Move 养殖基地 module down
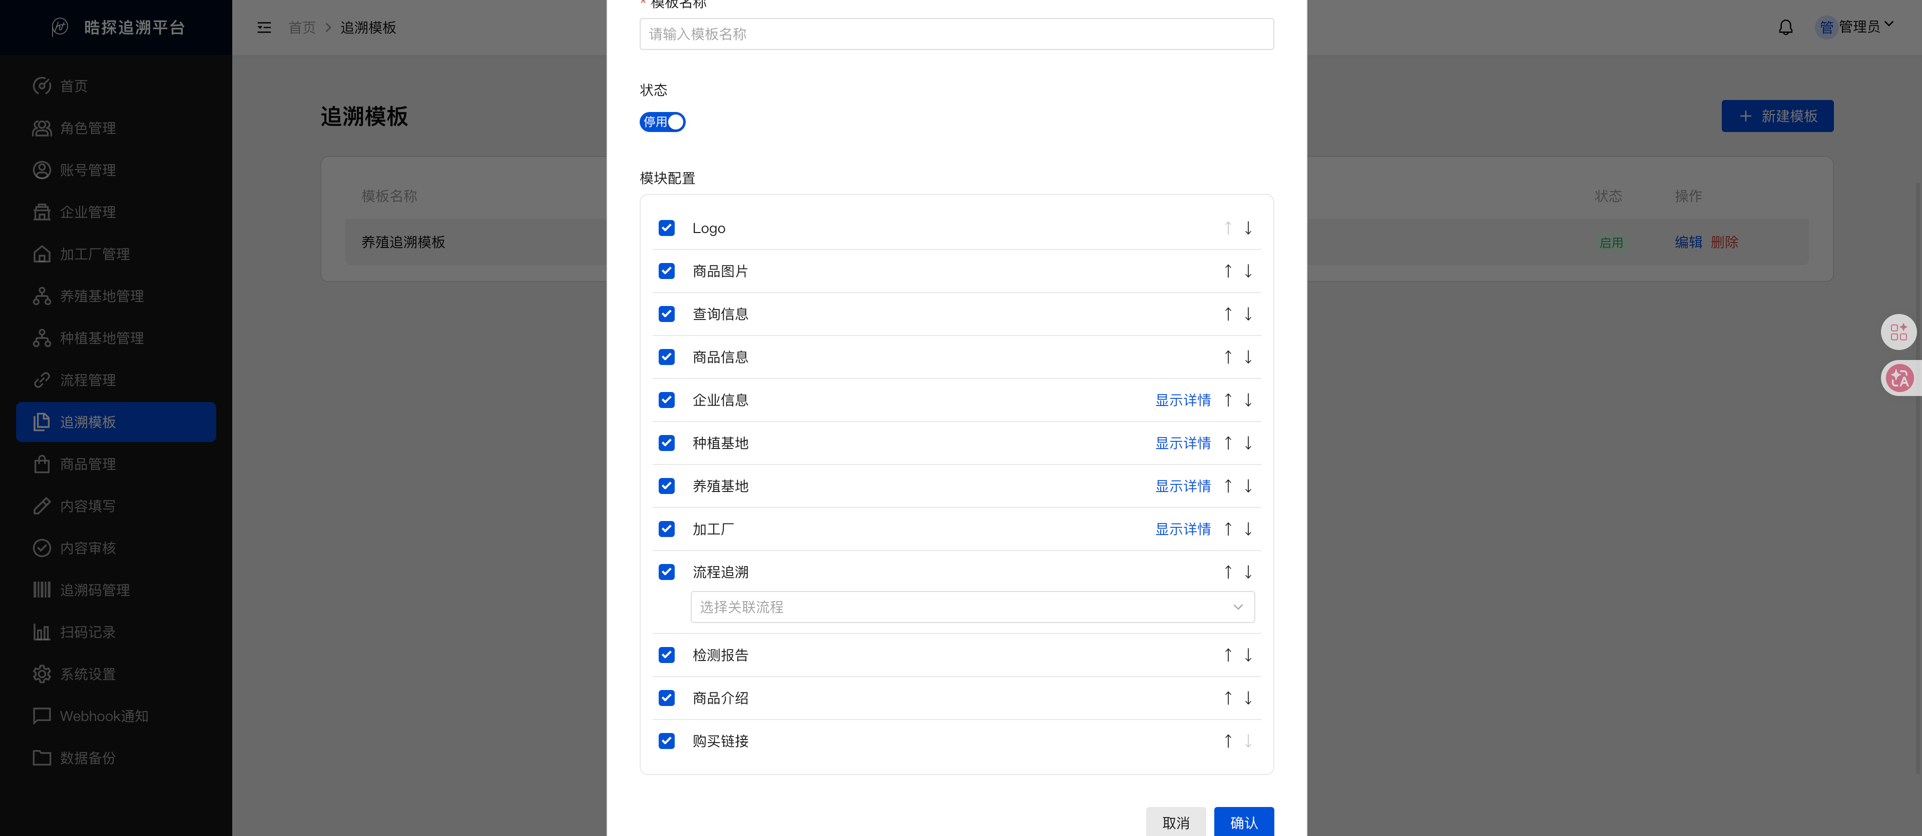Viewport: 1922px width, 836px height. point(1247,486)
